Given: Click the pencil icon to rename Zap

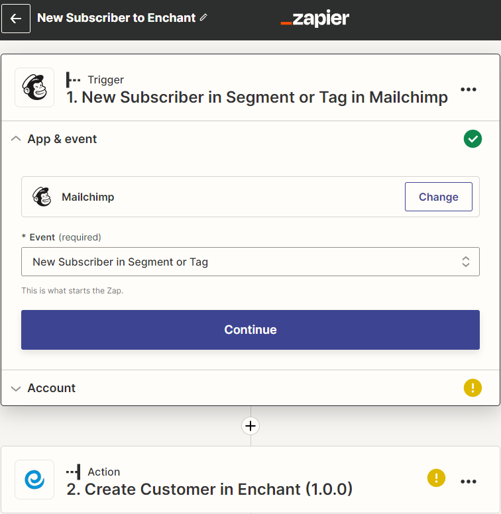Looking at the screenshot, I should click(x=203, y=17).
